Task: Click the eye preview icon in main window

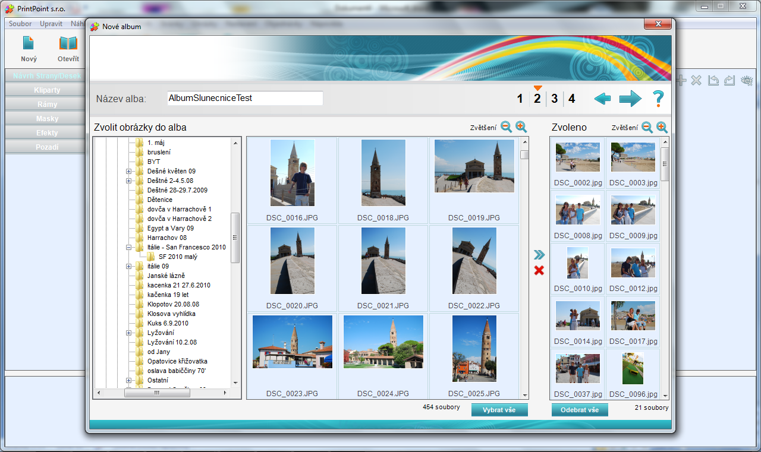Action: (x=747, y=80)
